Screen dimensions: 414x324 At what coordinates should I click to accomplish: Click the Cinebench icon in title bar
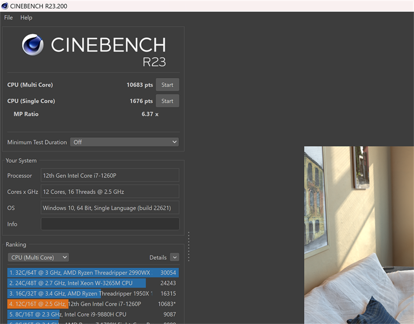(5, 6)
